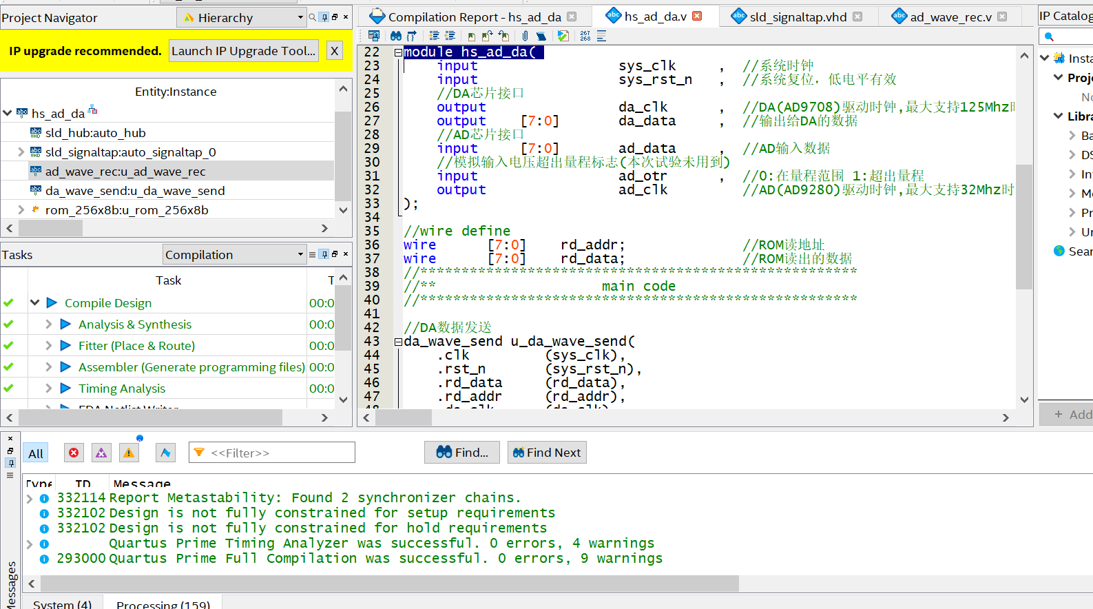Click the increase indent toolbar icon
The width and height of the screenshot is (1093, 609).
point(434,36)
